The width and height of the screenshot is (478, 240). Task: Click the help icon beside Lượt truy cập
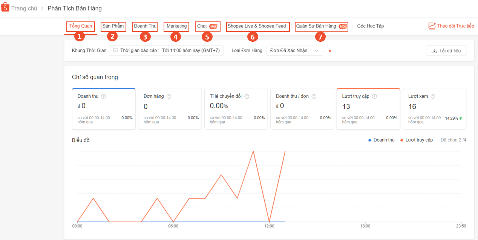click(374, 96)
